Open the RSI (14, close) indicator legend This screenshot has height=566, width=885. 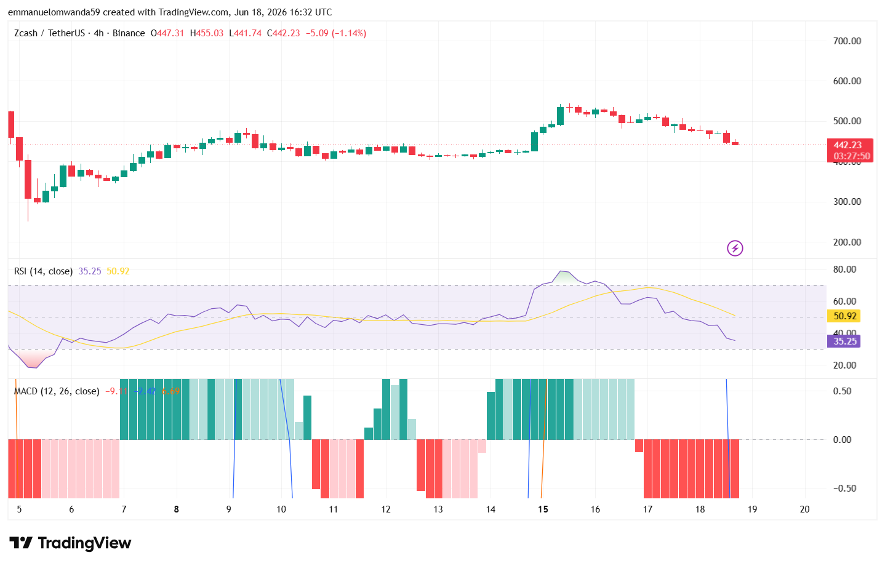[x=43, y=271]
